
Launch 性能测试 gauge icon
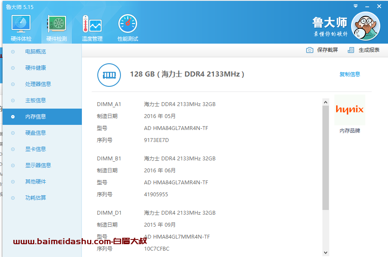pos(128,24)
